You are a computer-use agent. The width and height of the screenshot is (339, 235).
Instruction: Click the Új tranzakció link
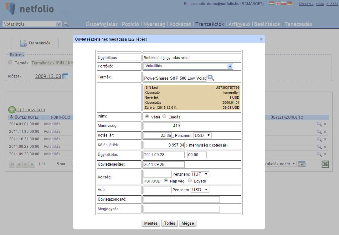[31, 110]
